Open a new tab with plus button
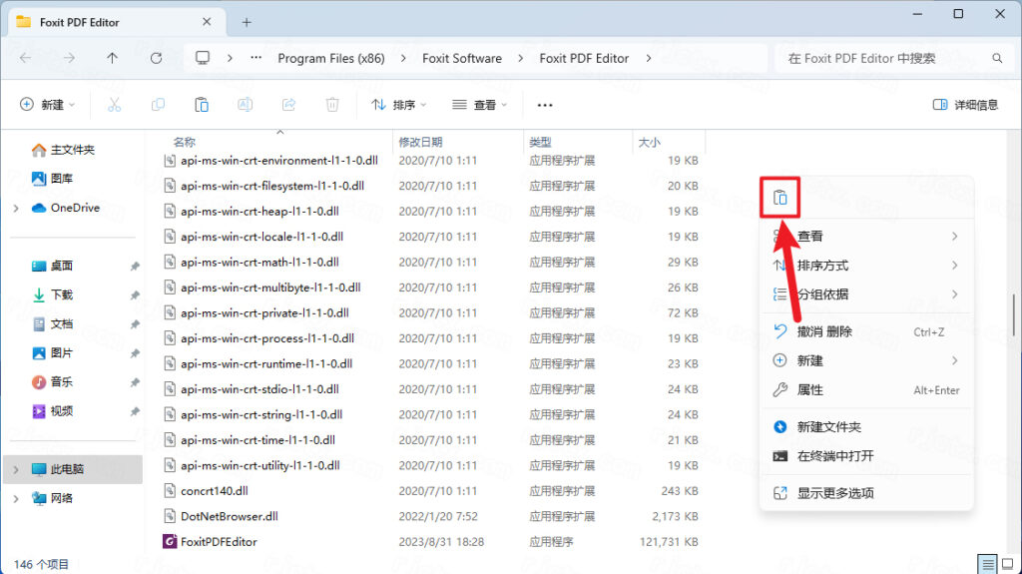1022x574 pixels. 247,22
